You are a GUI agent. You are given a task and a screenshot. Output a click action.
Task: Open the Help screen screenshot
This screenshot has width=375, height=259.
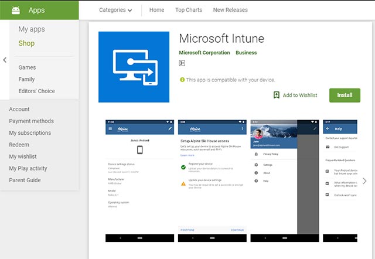(340, 181)
